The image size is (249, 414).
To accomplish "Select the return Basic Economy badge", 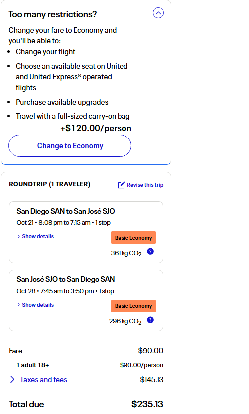I will pos(133,306).
